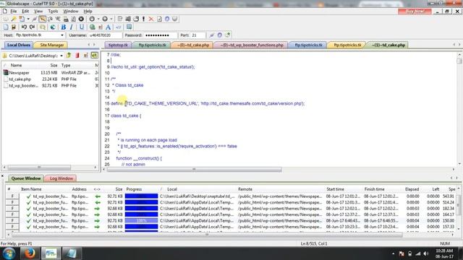Open the Tools menu

click(x=53, y=12)
